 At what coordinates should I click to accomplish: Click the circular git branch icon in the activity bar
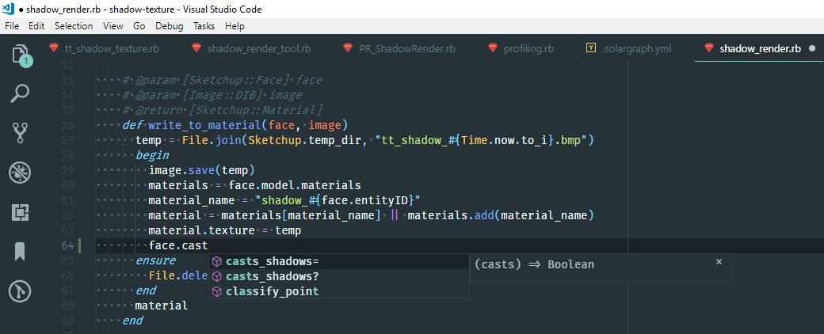point(20,291)
